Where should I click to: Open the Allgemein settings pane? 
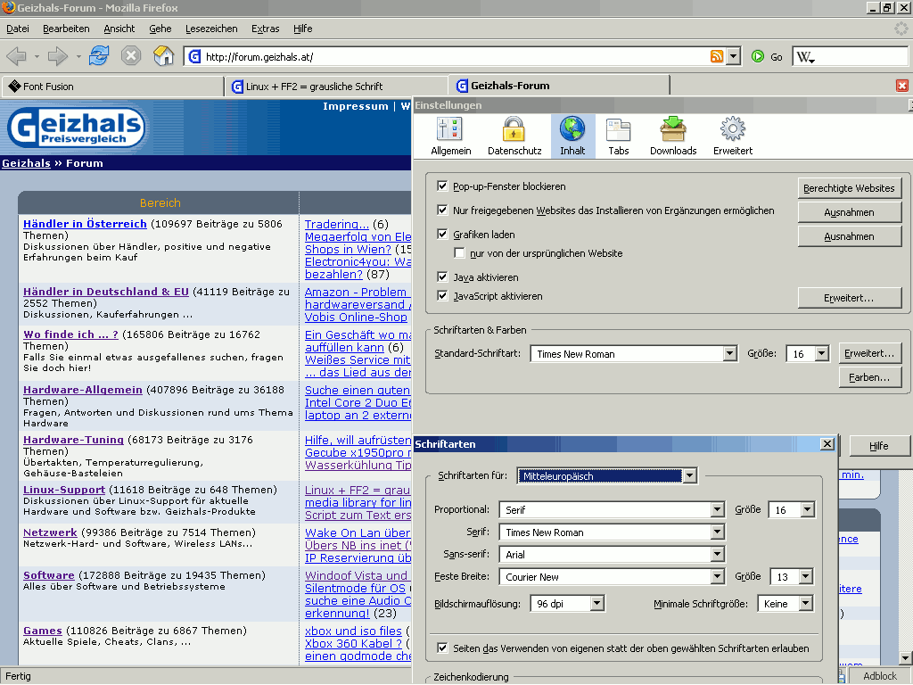coord(450,136)
